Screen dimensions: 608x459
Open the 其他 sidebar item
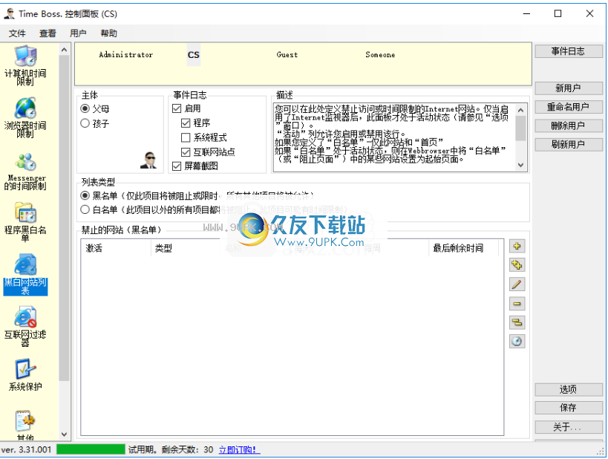(x=25, y=426)
